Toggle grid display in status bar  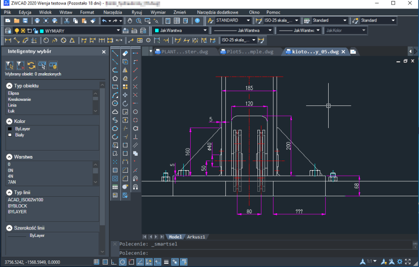point(105,262)
